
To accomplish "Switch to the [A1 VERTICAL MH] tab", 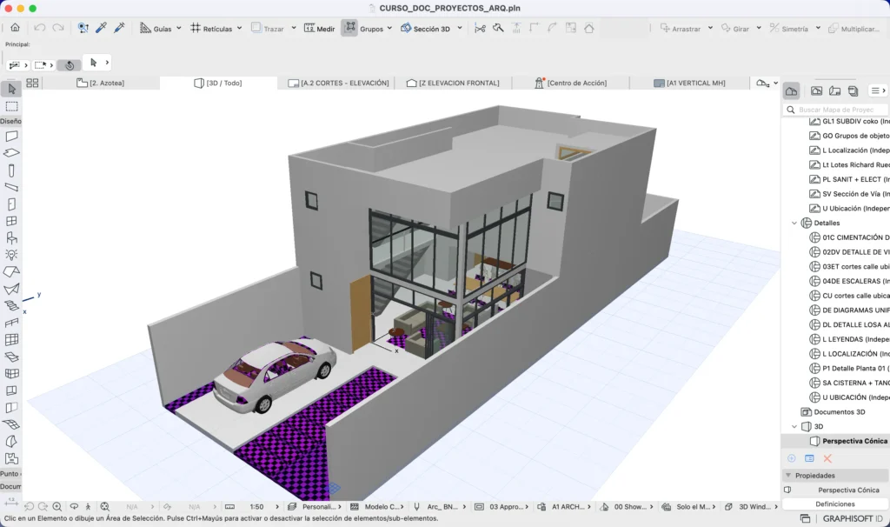I will pyautogui.click(x=689, y=83).
